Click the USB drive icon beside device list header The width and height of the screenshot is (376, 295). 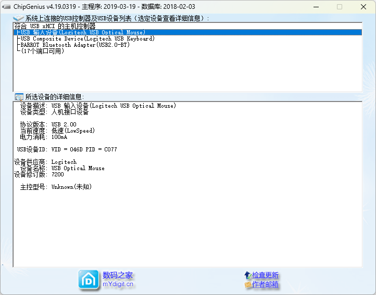[18, 18]
